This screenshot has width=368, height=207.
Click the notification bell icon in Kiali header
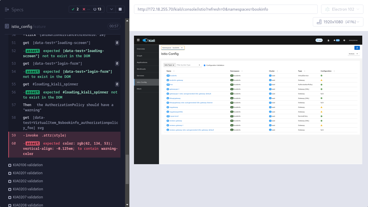point(334,40)
